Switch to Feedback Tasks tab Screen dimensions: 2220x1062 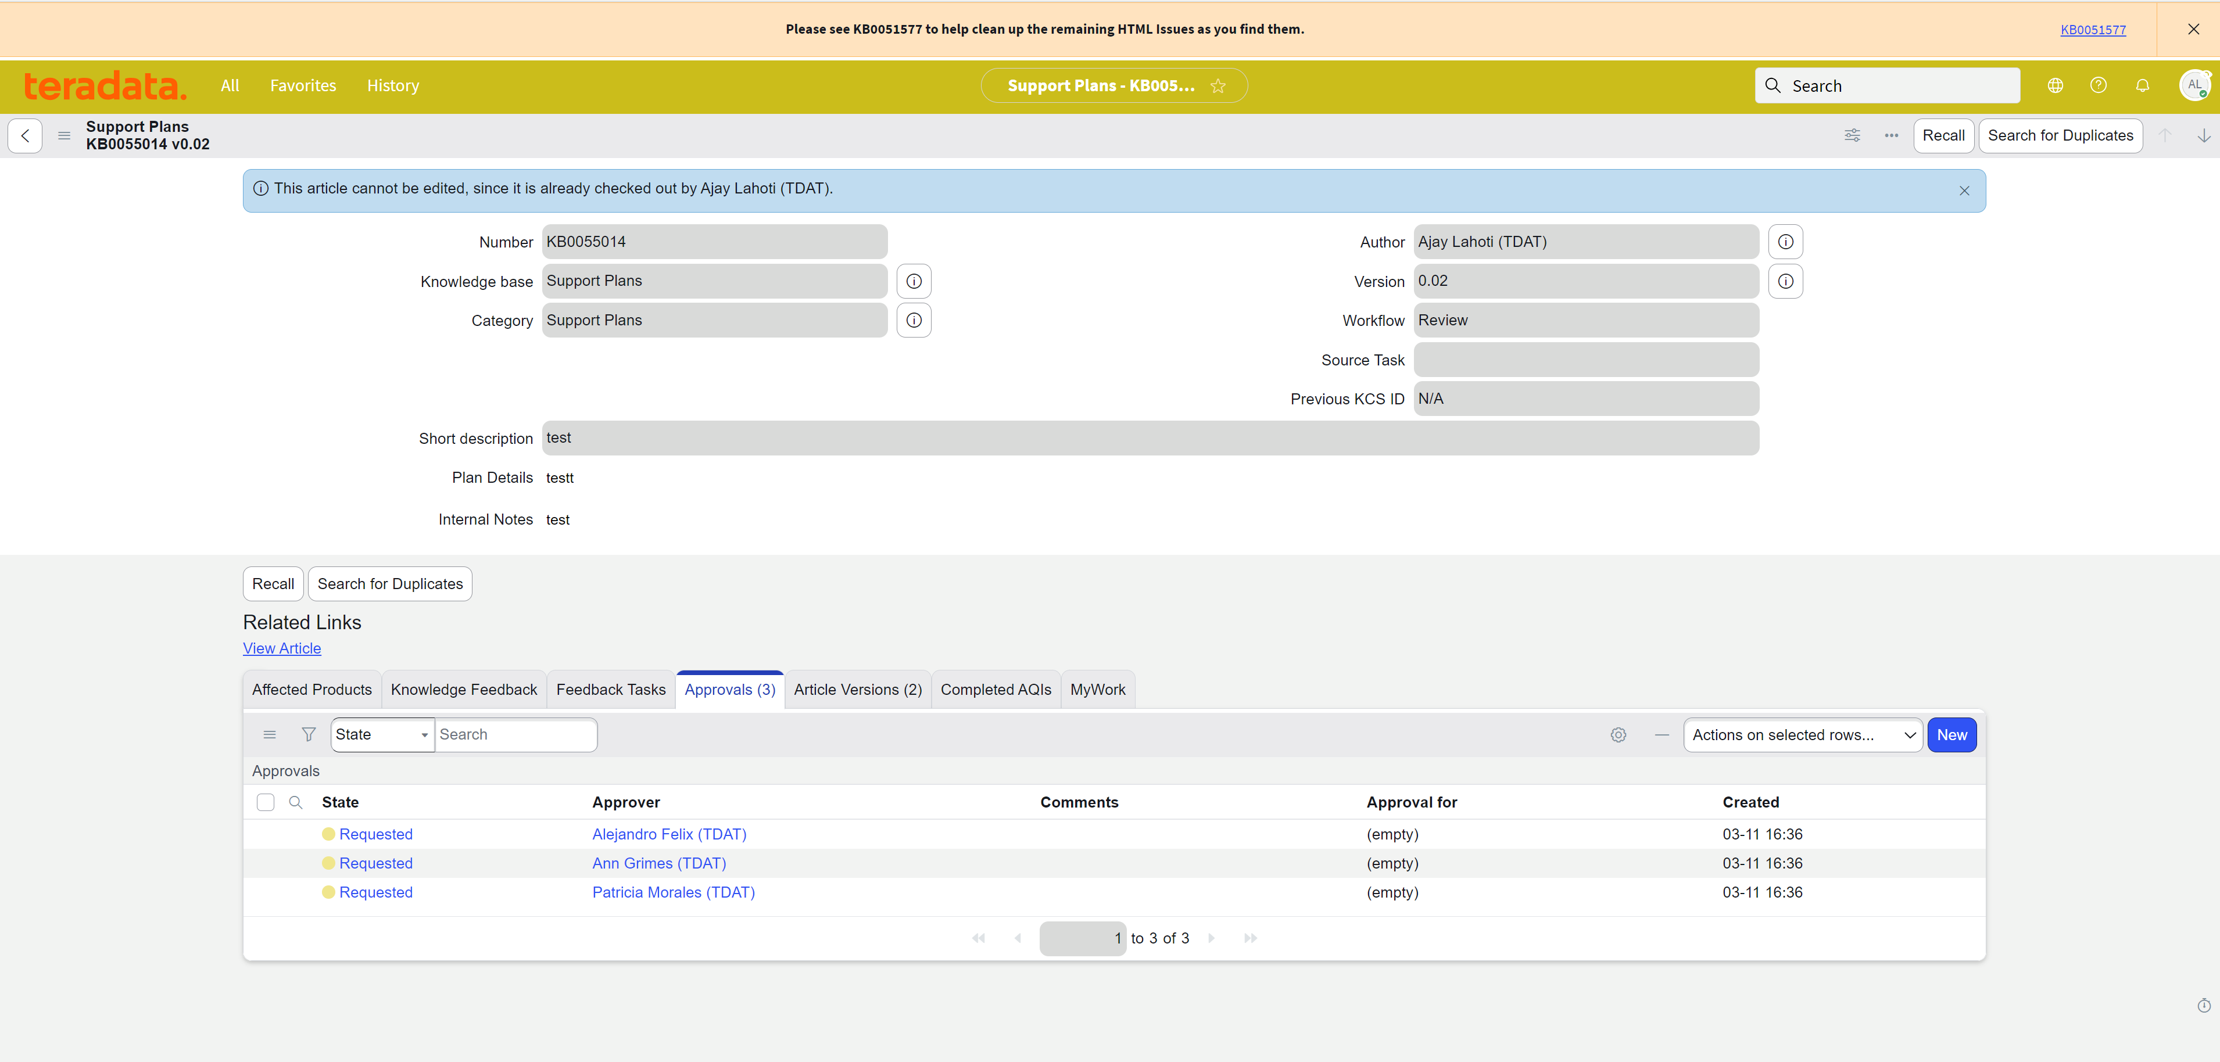tap(611, 690)
